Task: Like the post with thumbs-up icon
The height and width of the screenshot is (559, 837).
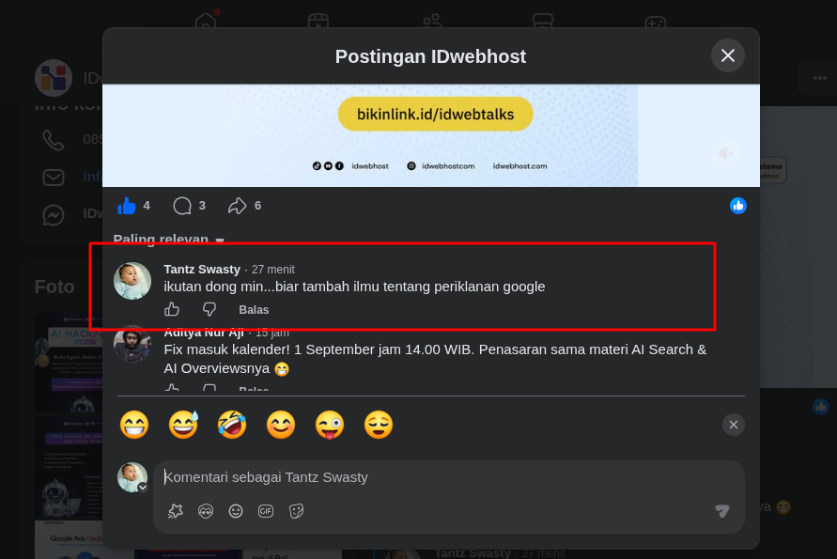Action: (x=127, y=206)
